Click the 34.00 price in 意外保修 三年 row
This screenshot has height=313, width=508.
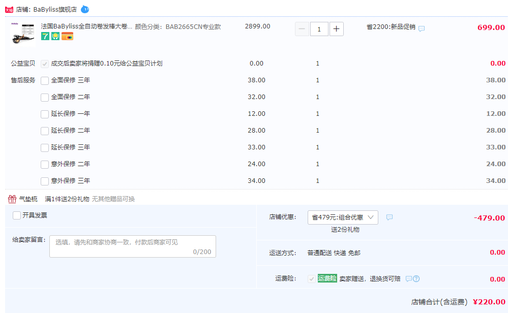(x=257, y=180)
